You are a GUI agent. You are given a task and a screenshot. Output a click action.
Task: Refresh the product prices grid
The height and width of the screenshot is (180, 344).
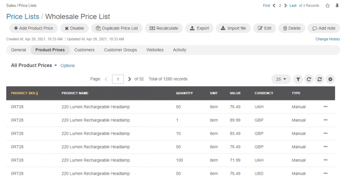(309, 79)
